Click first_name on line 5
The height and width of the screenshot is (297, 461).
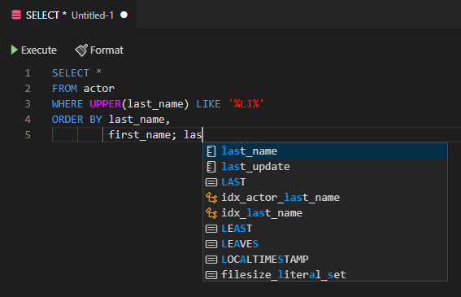click(x=139, y=135)
